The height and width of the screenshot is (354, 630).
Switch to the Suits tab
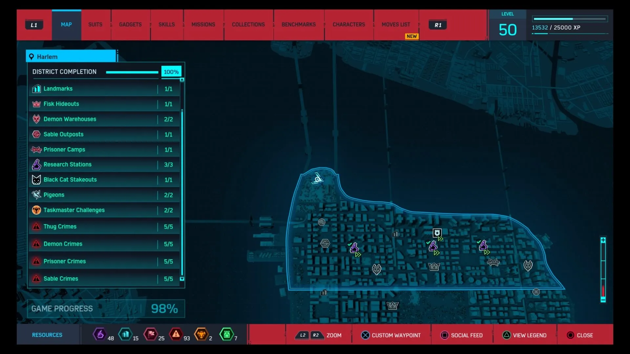(95, 25)
